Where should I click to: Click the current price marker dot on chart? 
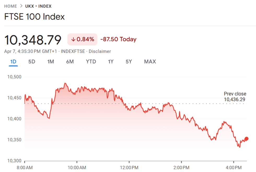tap(246, 138)
